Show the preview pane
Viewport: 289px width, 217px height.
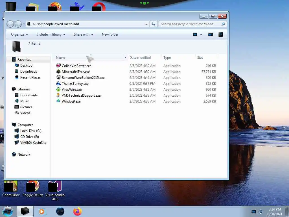(x=210, y=34)
